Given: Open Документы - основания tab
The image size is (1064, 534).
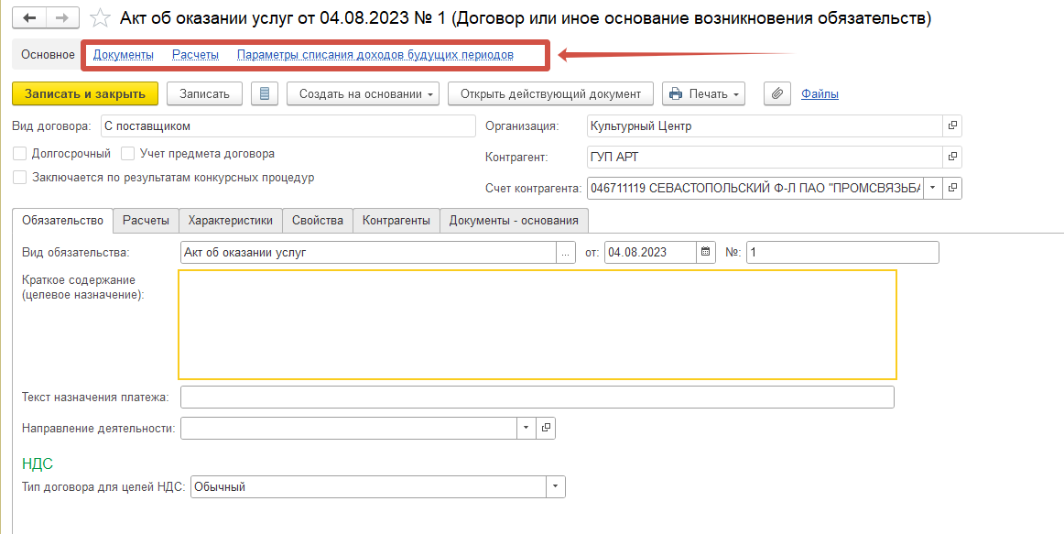Looking at the screenshot, I should point(514,220).
